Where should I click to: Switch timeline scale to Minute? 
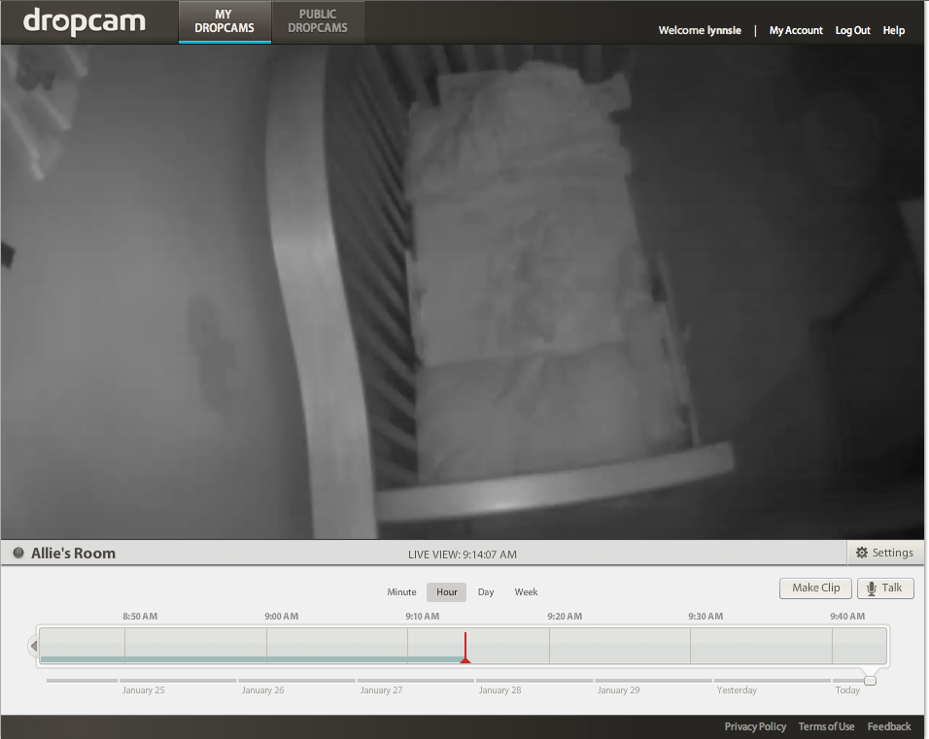click(401, 592)
